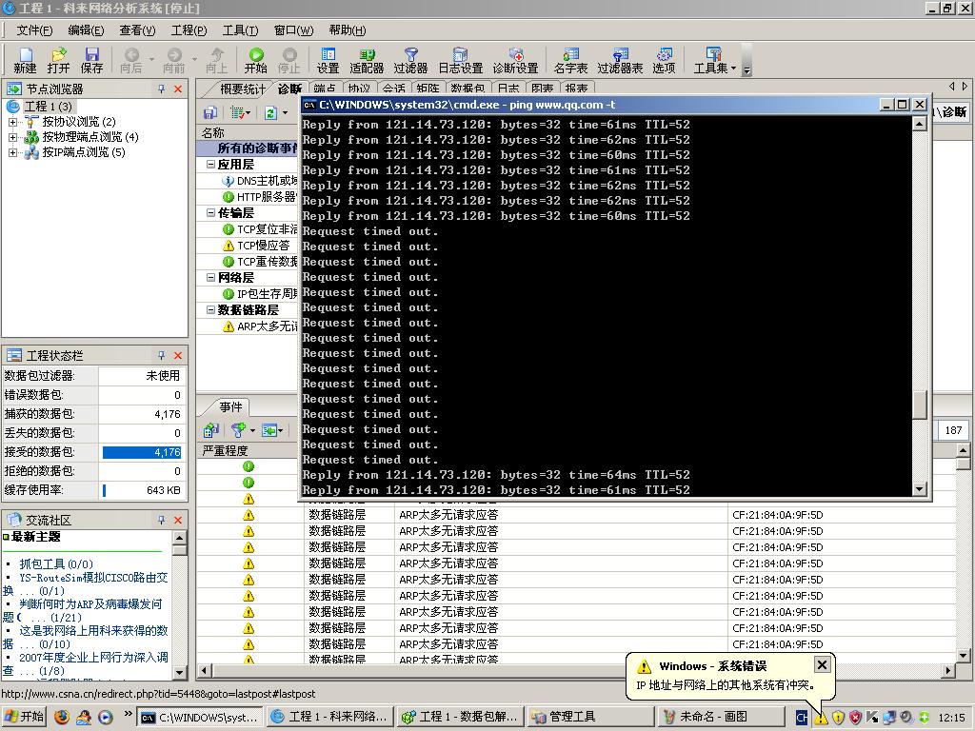975x731 pixels.
Task: Open the 工具(T) menu
Action: click(x=239, y=30)
